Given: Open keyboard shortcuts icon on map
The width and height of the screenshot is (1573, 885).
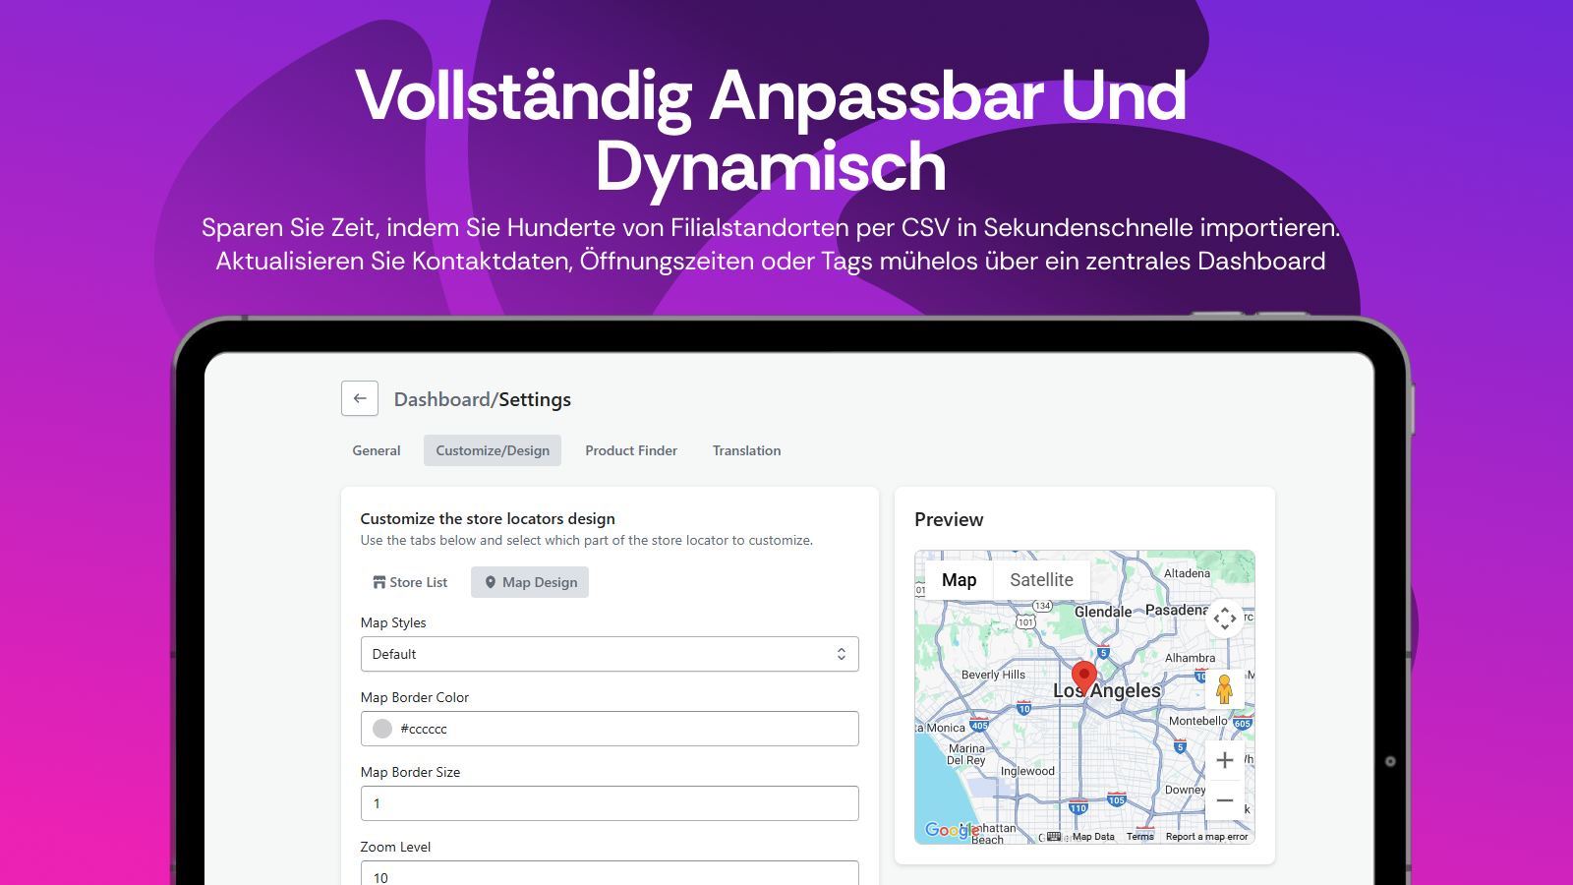Looking at the screenshot, I should click(x=1054, y=837).
